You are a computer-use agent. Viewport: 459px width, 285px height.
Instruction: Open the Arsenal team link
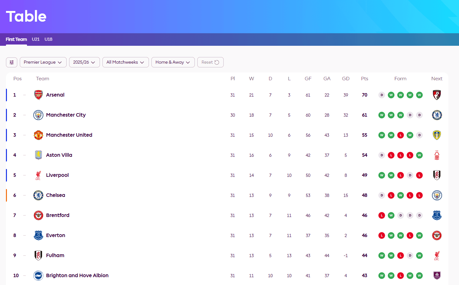pyautogui.click(x=55, y=95)
